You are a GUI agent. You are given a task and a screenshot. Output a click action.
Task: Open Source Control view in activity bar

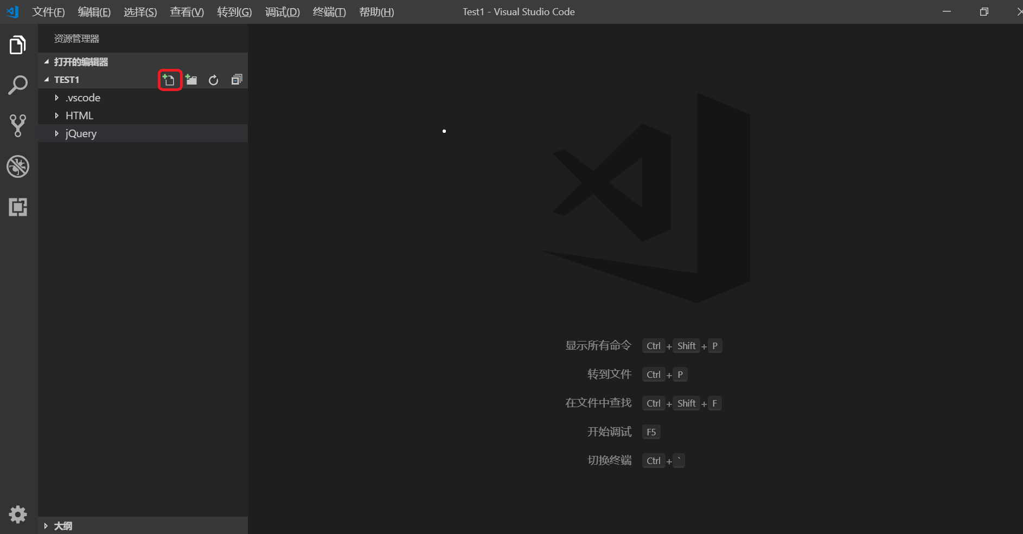click(18, 125)
